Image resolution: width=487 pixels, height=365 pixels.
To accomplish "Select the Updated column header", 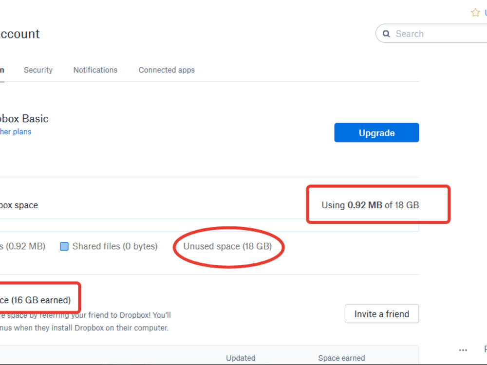I will point(241,358).
